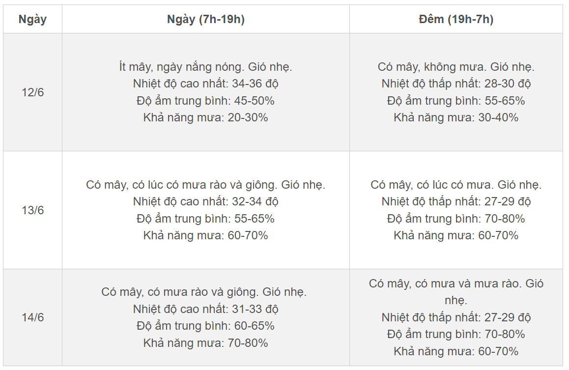The width and height of the screenshot is (569, 370).
Task: Click the "Ngày" column header
Action: pyautogui.click(x=32, y=19)
